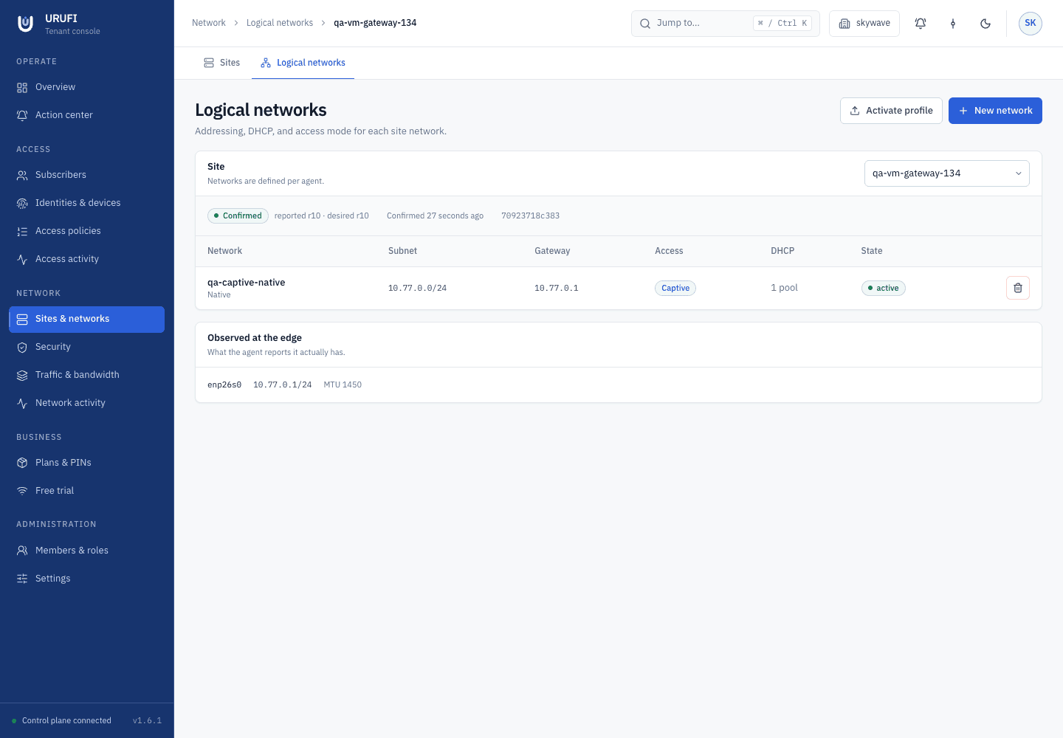Switch to the Sites tab
Image resolution: width=1063 pixels, height=738 pixels.
click(221, 63)
